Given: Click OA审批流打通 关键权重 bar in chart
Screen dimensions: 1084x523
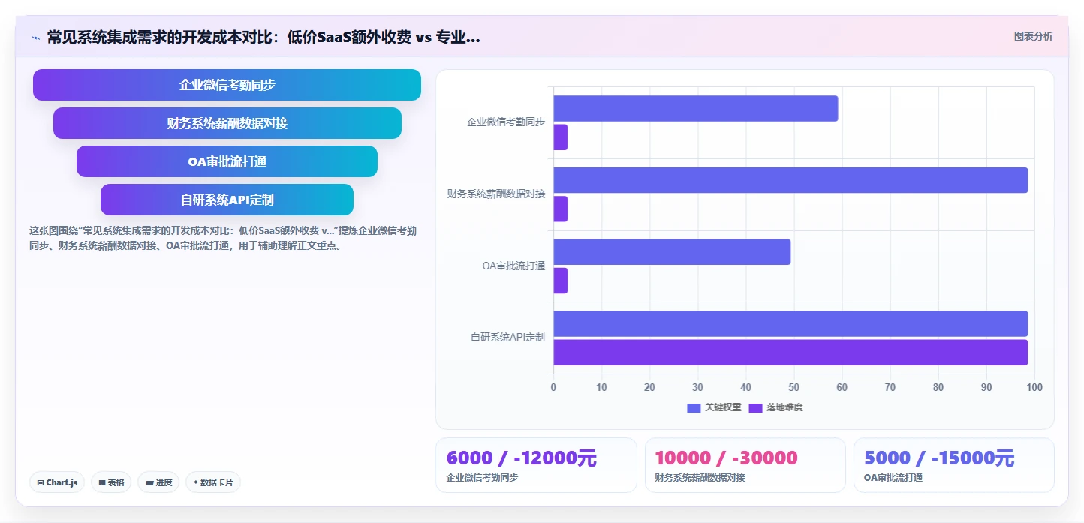Looking at the screenshot, I should coord(672,252).
